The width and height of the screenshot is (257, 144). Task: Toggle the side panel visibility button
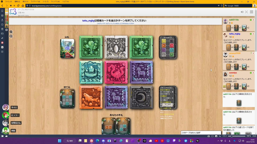(x=2, y=136)
